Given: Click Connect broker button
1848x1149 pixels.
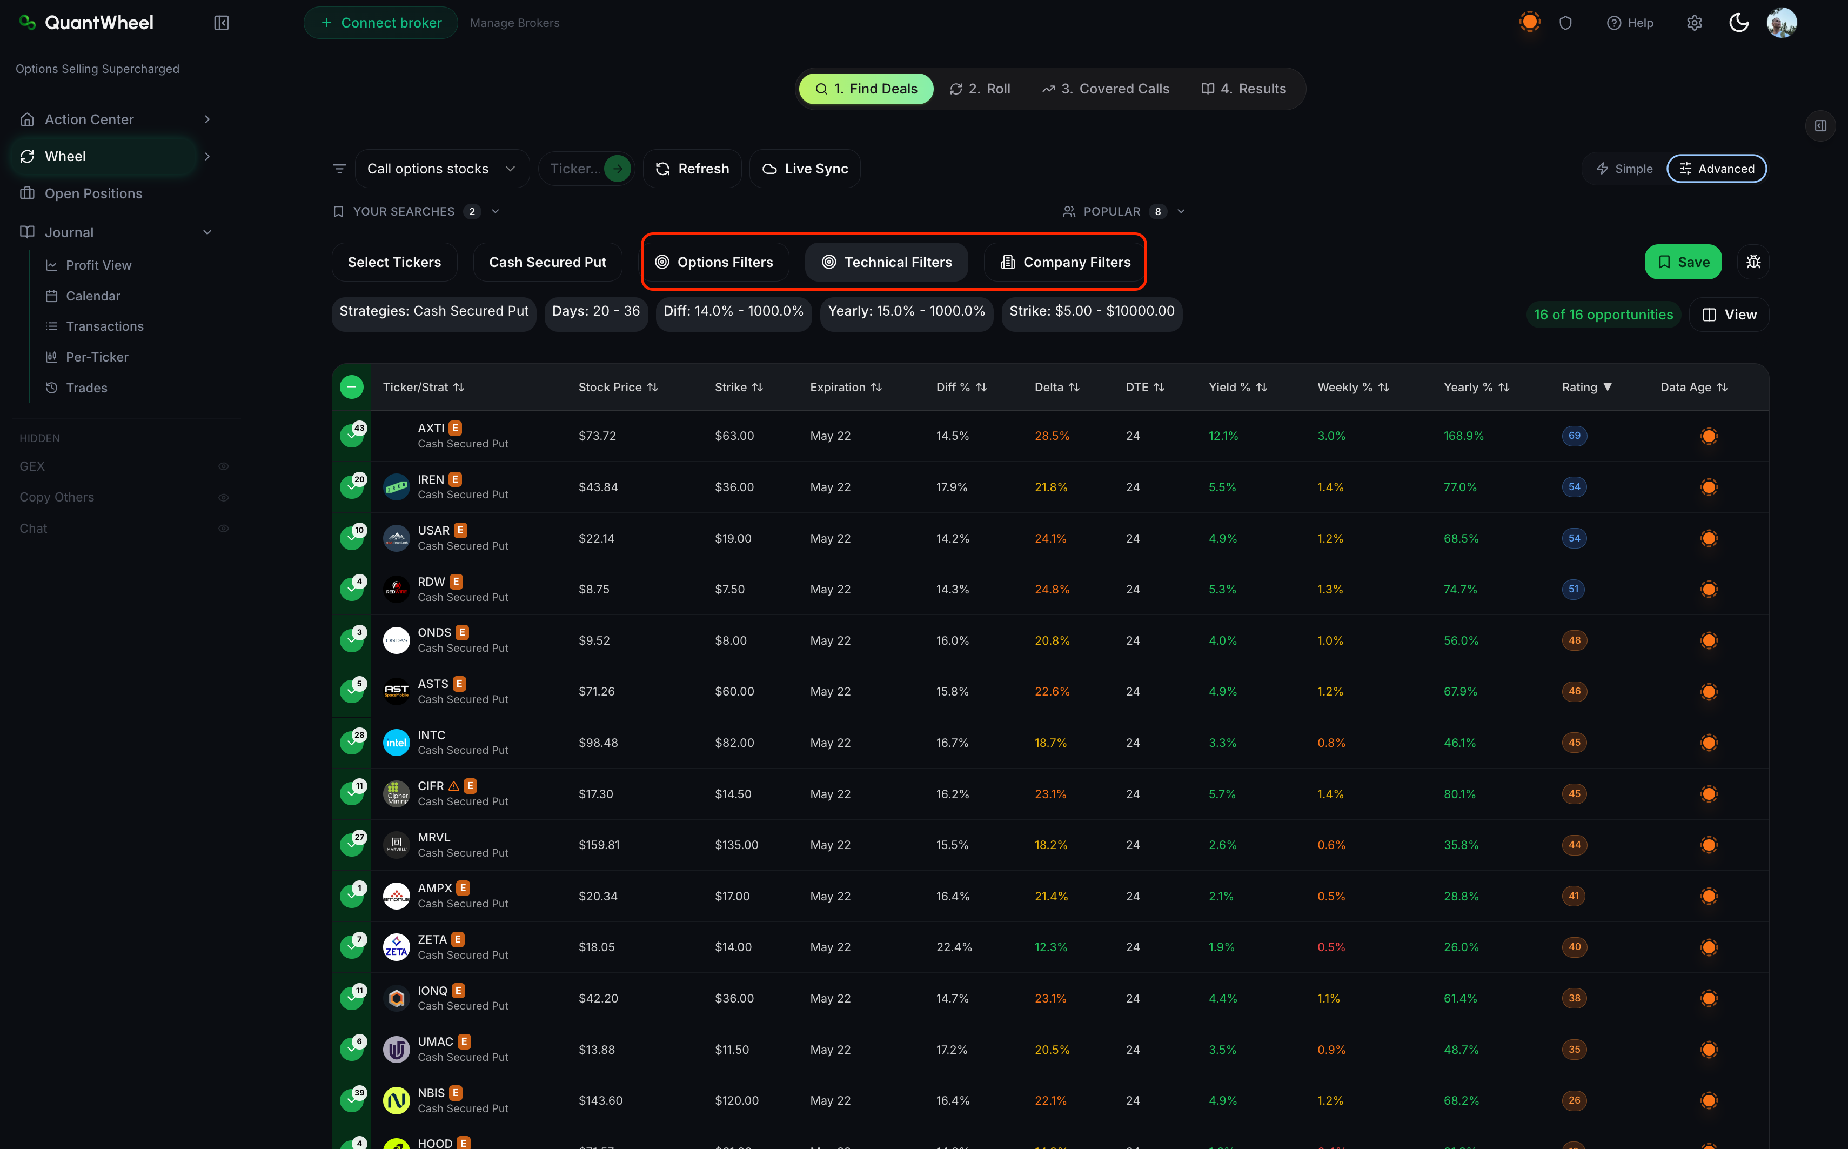Looking at the screenshot, I should tap(380, 23).
